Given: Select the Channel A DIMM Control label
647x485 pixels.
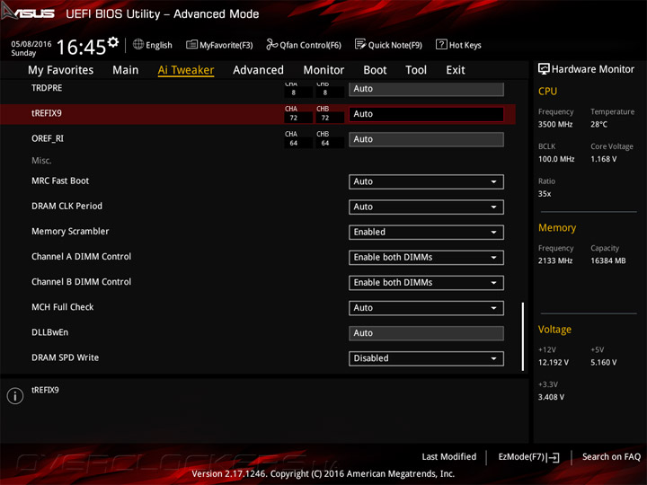Looking at the screenshot, I should (x=81, y=257).
